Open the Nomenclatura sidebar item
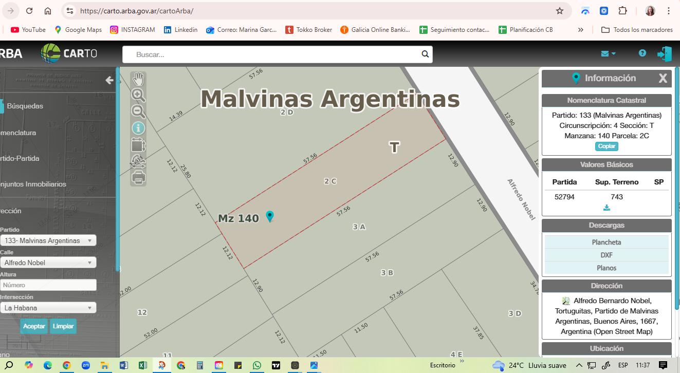 click(18, 133)
